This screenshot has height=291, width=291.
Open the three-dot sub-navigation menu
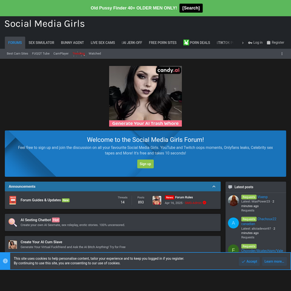coord(282,53)
